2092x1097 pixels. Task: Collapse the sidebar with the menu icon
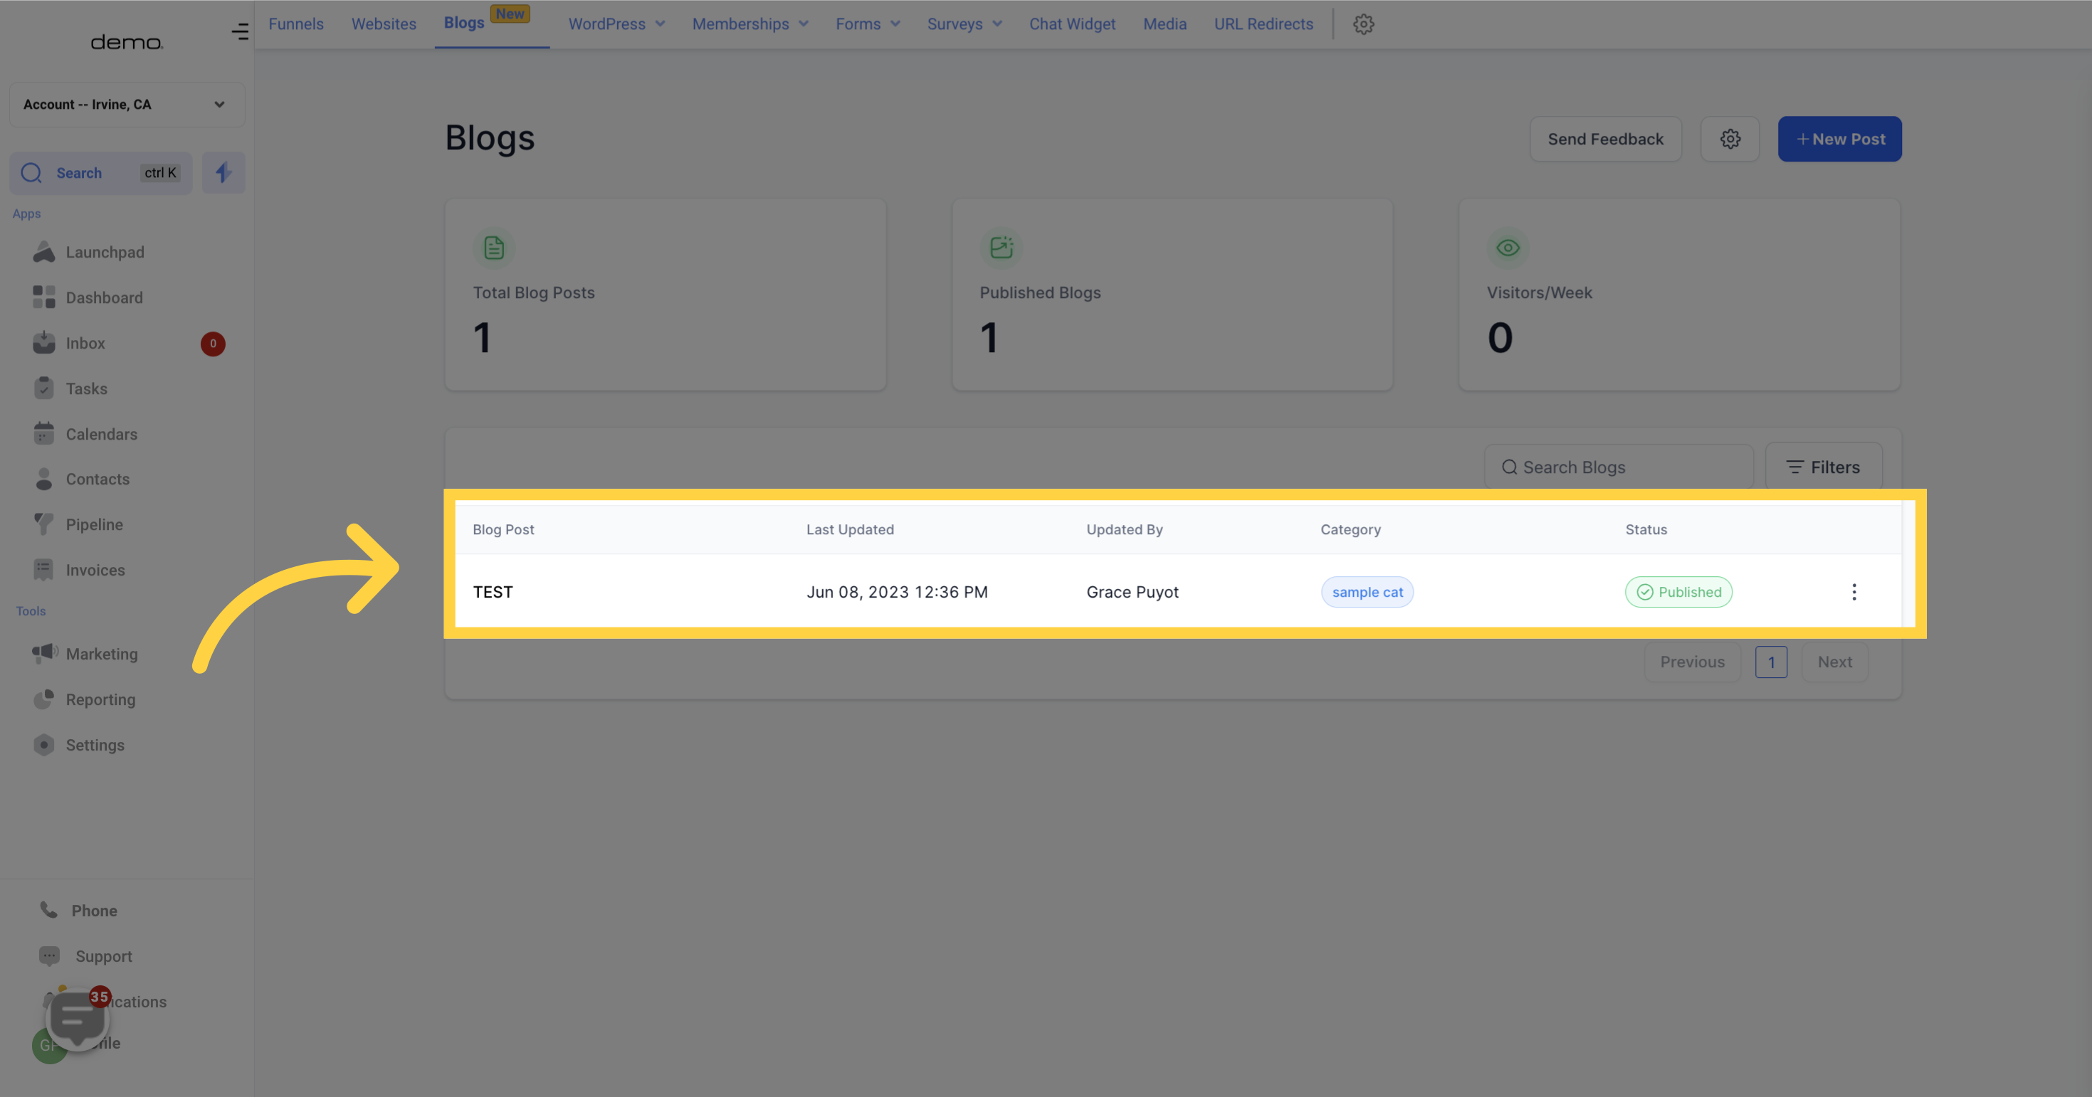pyautogui.click(x=240, y=31)
